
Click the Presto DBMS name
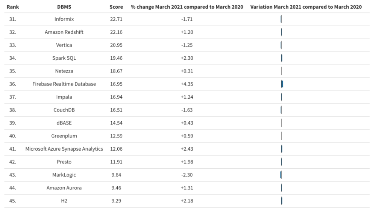[x=64, y=162]
